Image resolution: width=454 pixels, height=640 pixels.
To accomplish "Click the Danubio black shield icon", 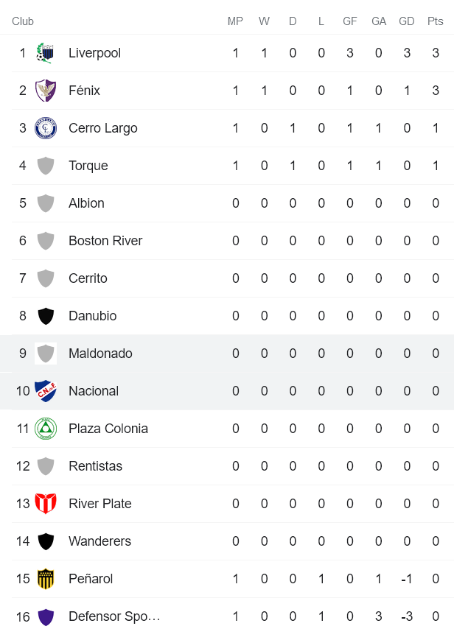I will click(x=46, y=316).
